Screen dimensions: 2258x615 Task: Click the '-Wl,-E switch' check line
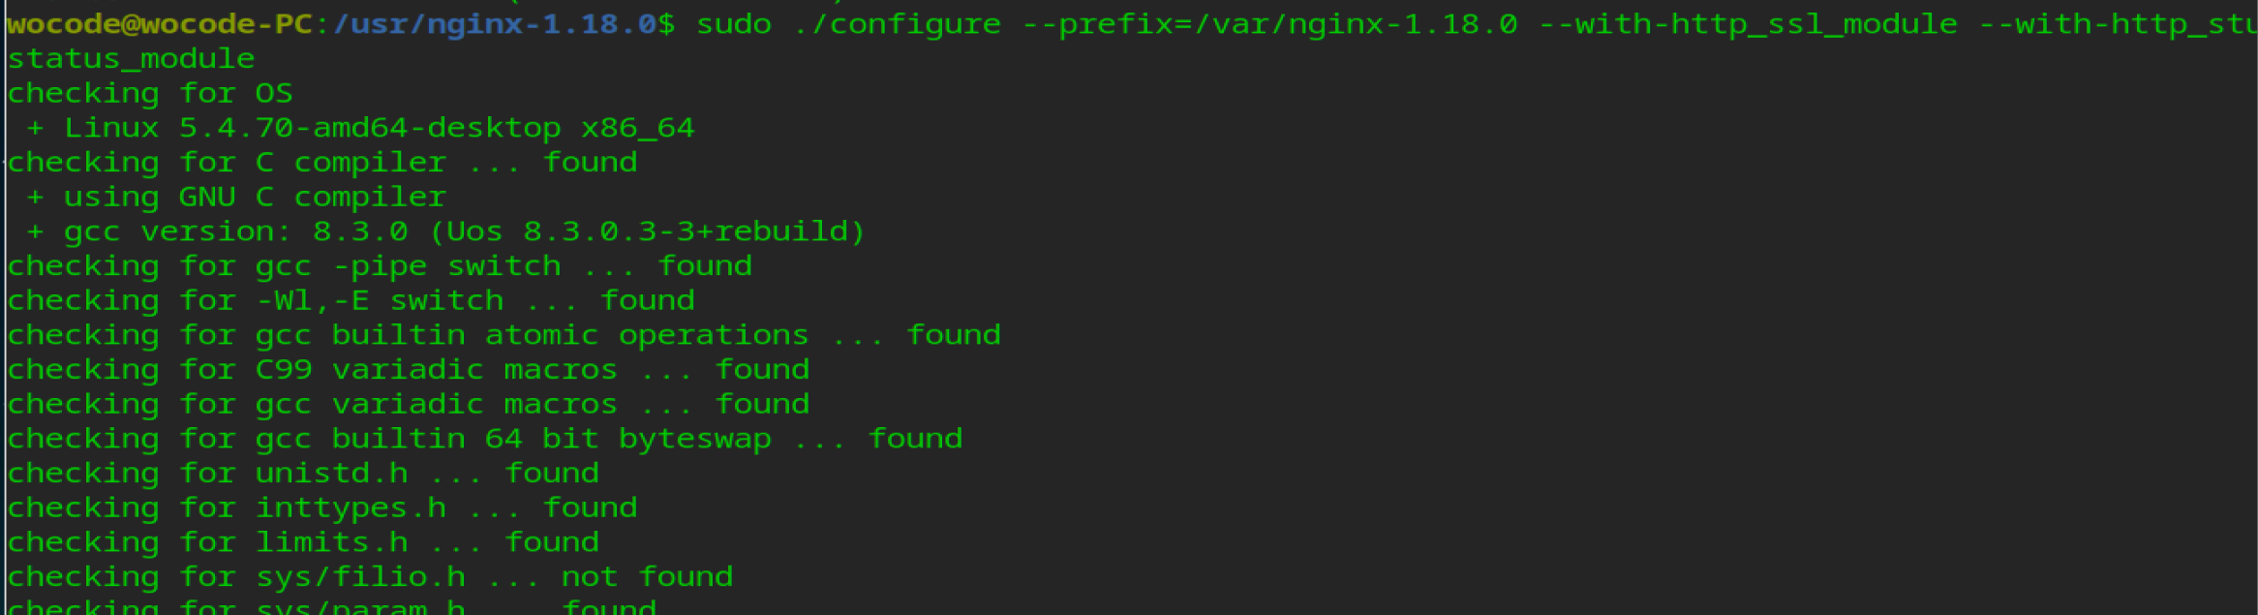coord(351,301)
